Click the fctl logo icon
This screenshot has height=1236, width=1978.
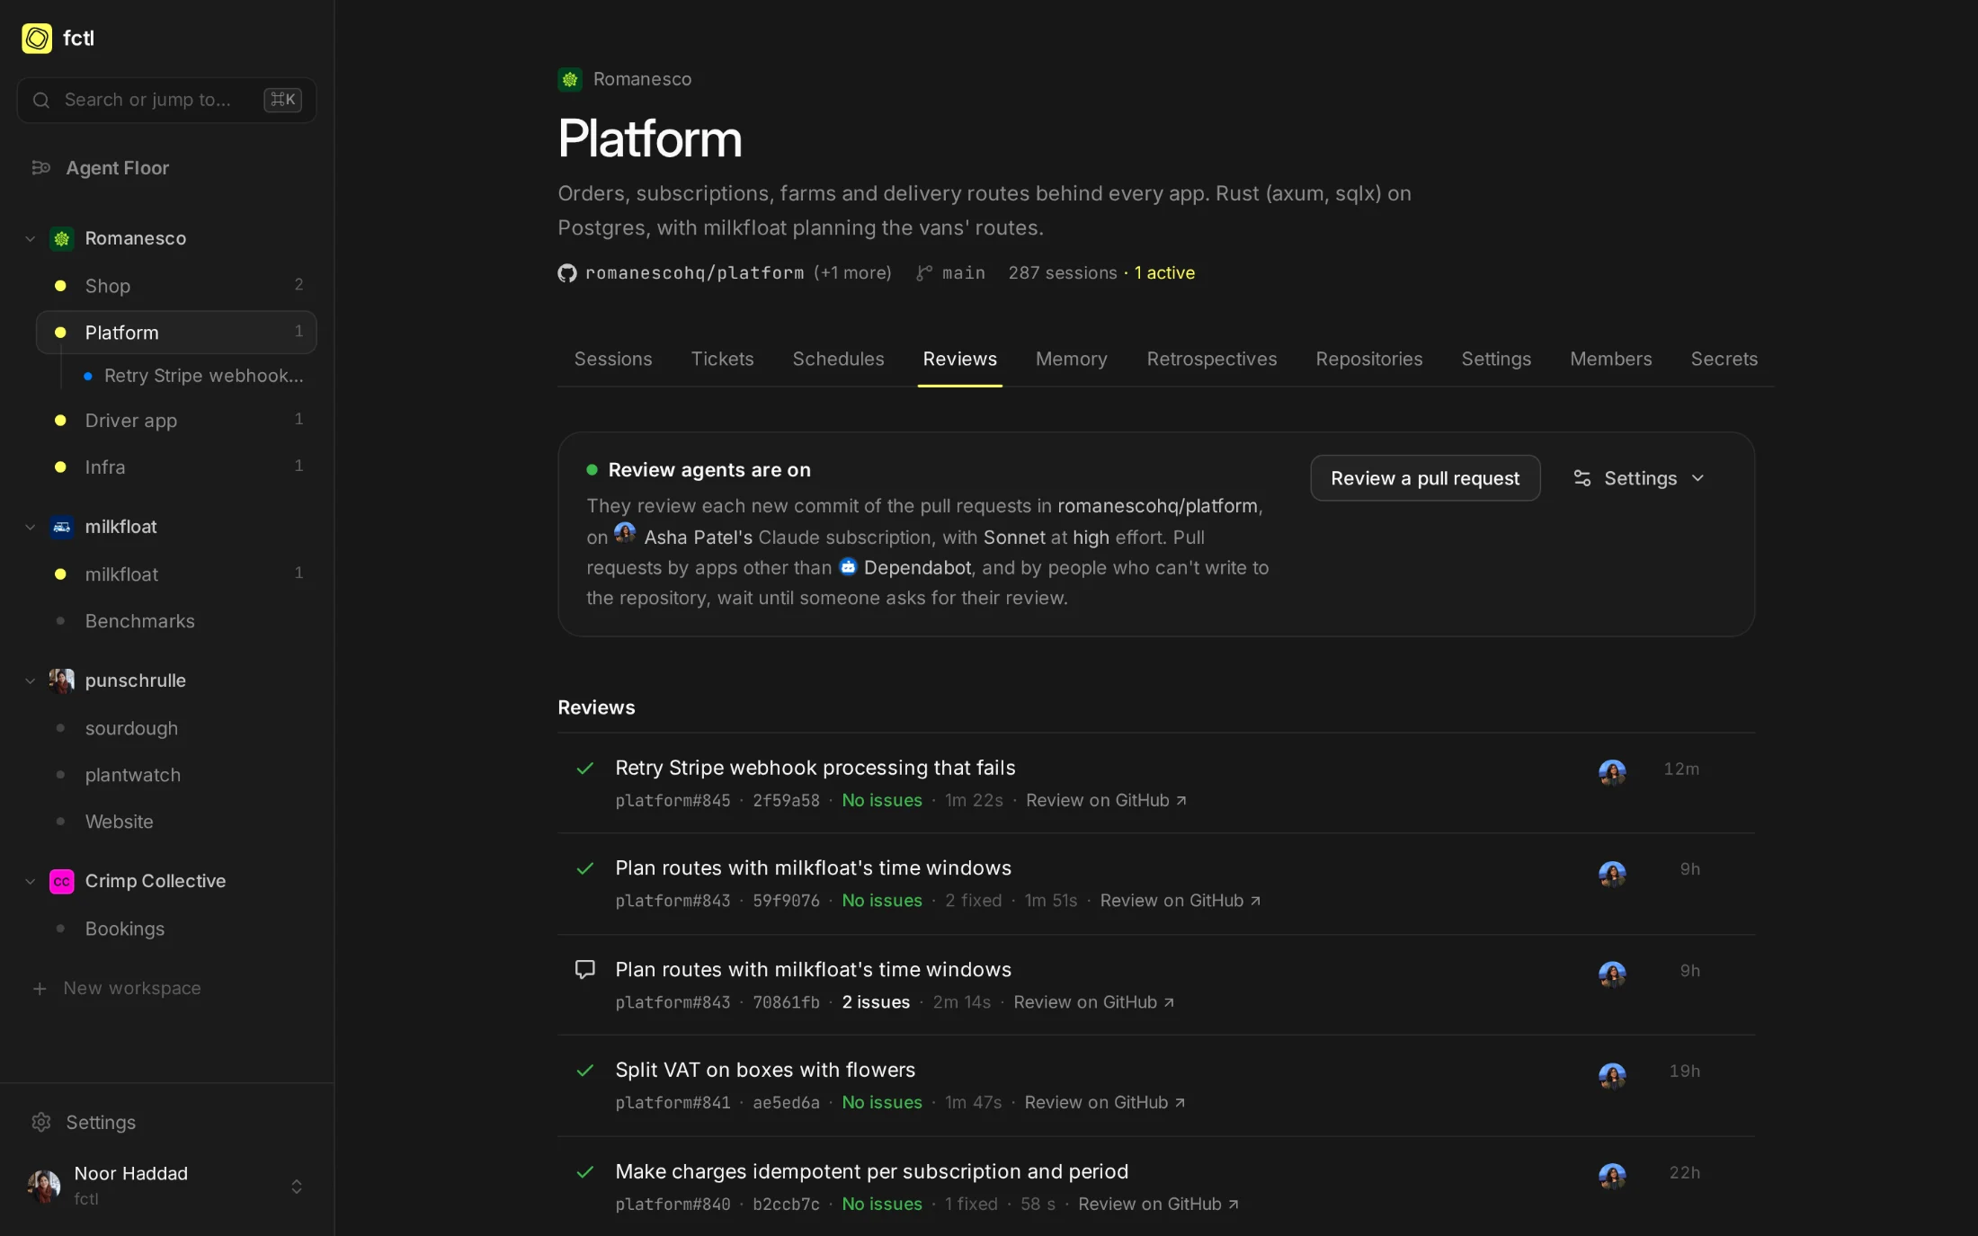tap(37, 38)
